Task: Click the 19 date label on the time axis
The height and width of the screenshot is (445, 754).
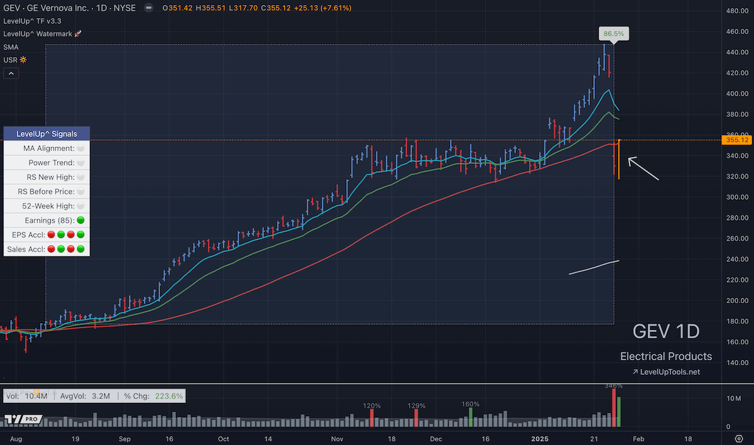Action: click(x=76, y=439)
